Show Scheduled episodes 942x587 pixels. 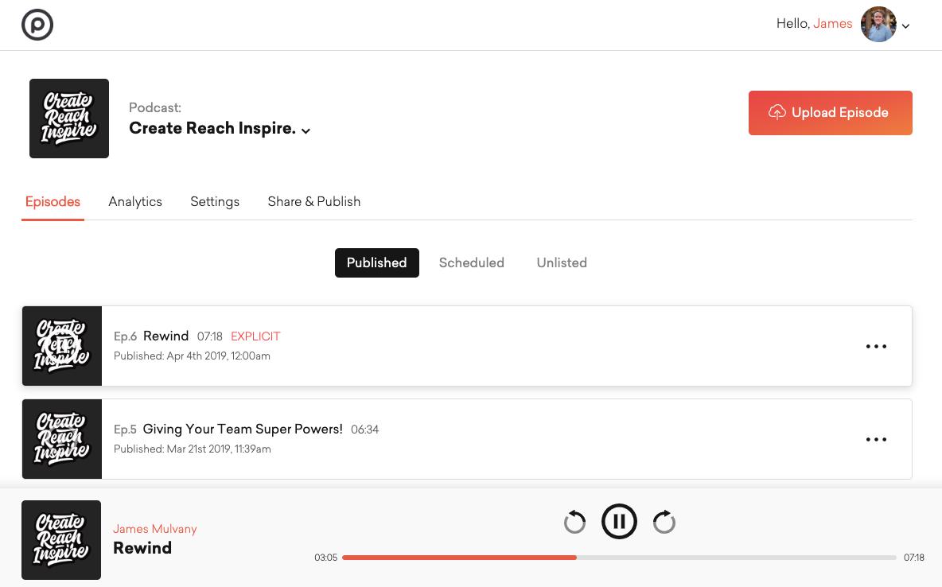coord(471,263)
